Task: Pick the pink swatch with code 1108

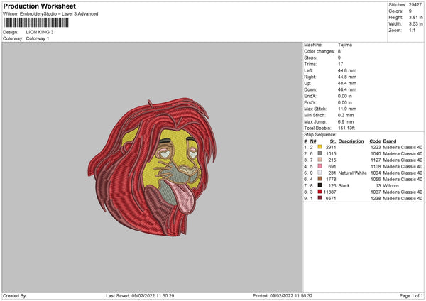Action: (320, 166)
